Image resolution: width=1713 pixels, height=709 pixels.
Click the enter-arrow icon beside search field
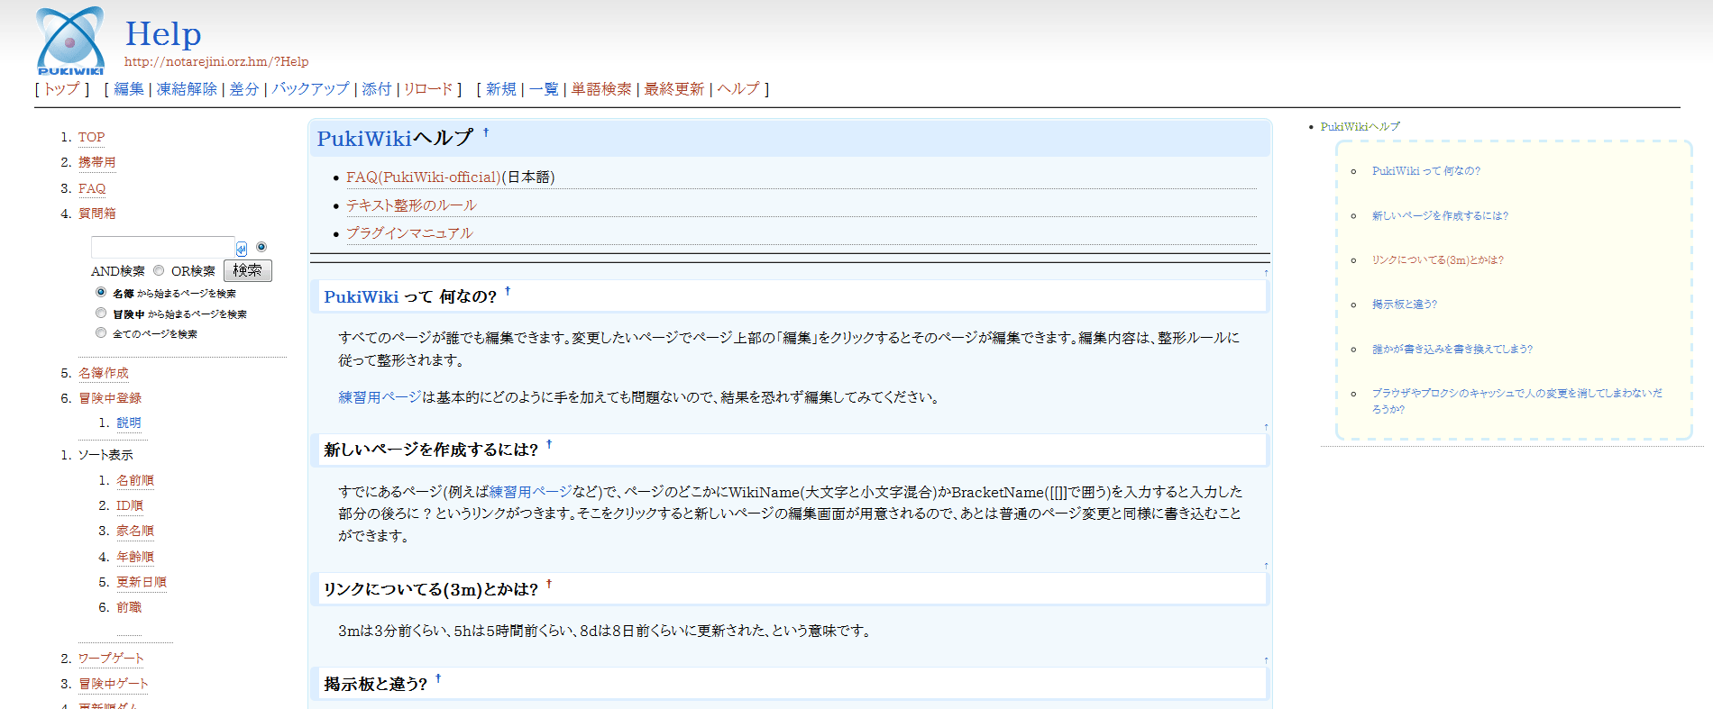tap(242, 249)
